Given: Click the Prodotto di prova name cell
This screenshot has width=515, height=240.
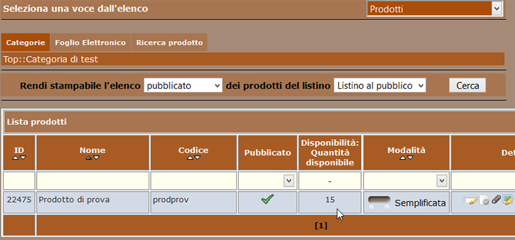Looking at the screenshot, I should tap(93, 202).
